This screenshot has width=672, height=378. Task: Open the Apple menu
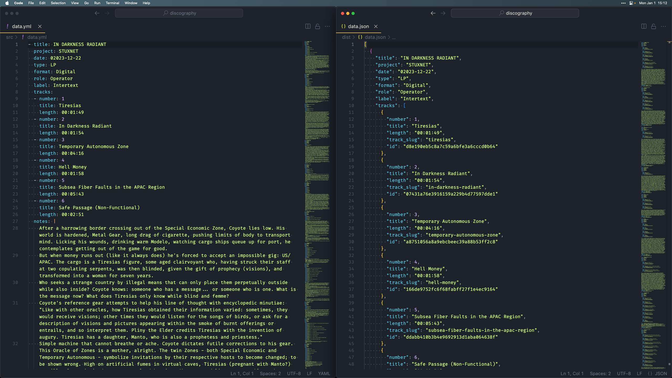7,3
